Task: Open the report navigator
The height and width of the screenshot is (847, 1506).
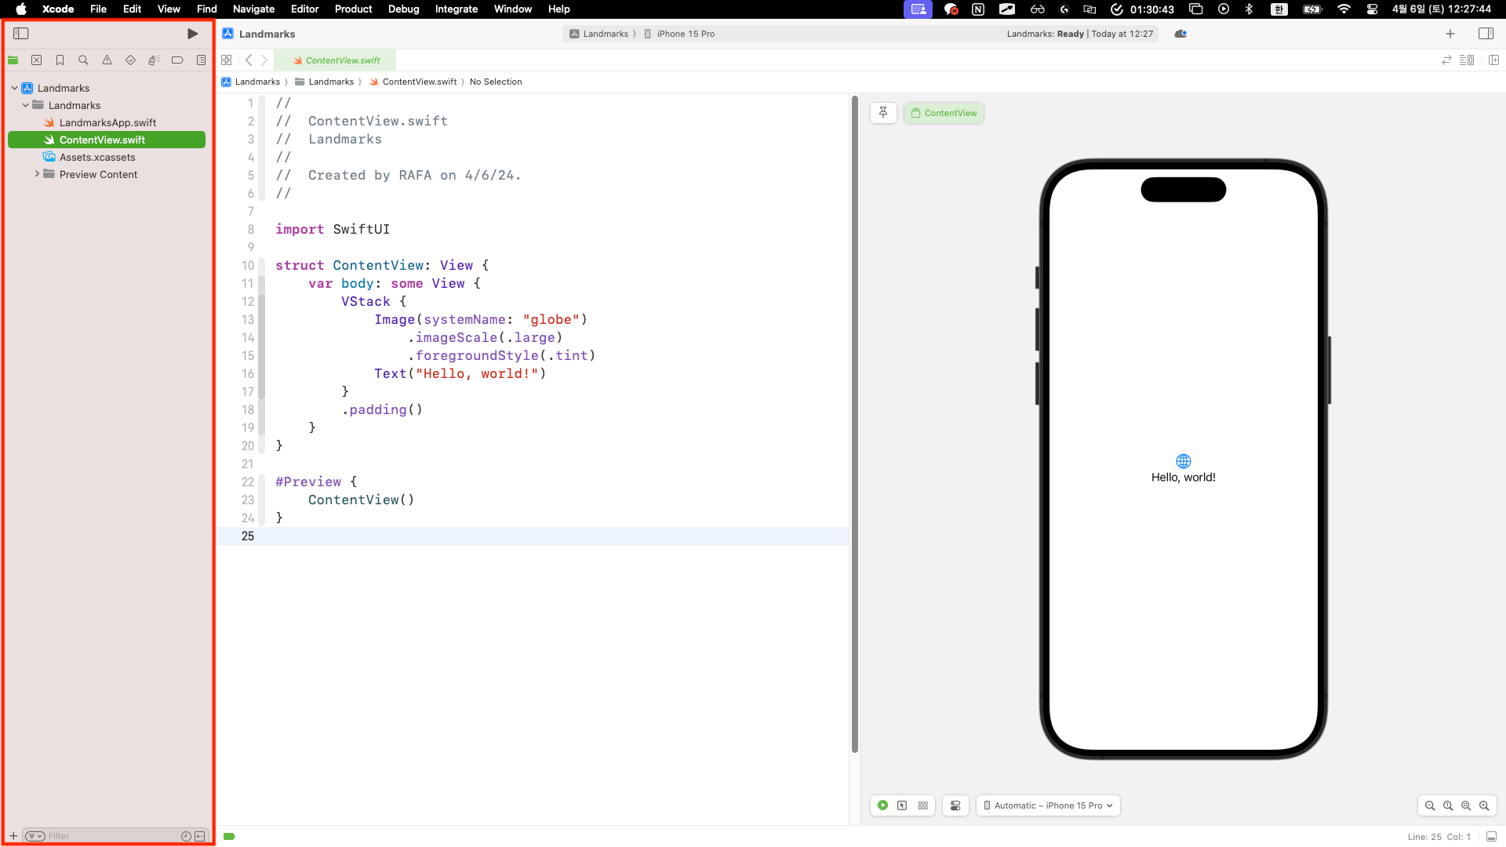Action: pyautogui.click(x=202, y=60)
